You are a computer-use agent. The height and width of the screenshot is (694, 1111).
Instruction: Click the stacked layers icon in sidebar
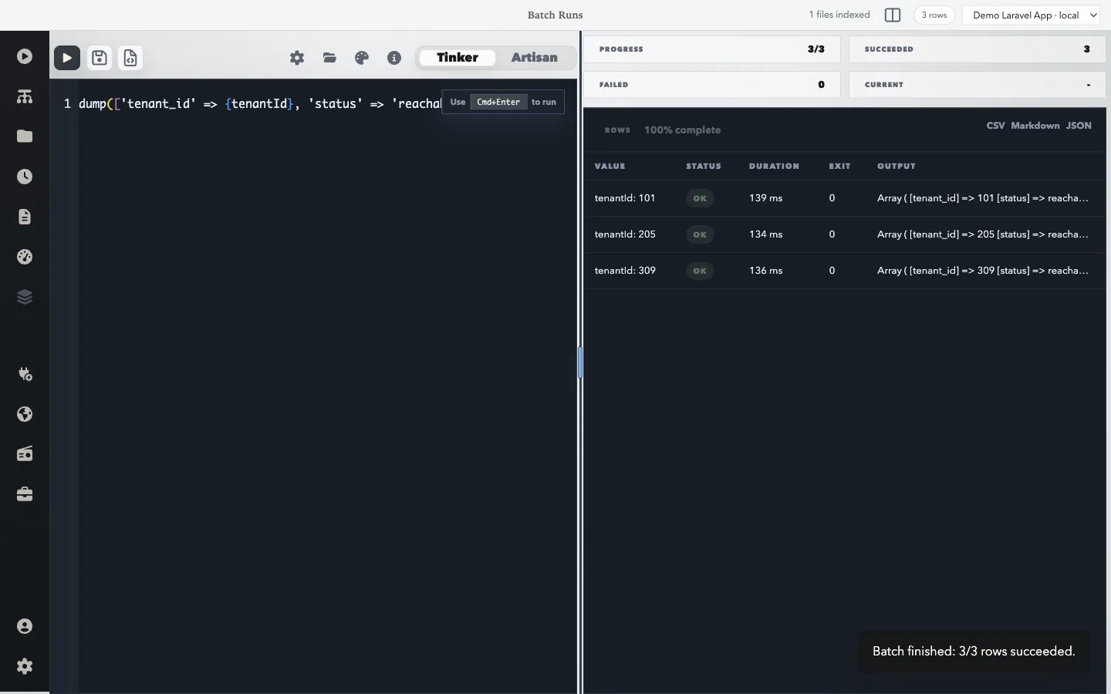pyautogui.click(x=25, y=297)
